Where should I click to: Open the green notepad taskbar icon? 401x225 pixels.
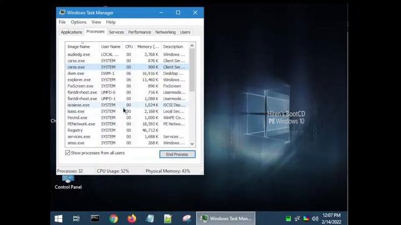168,219
